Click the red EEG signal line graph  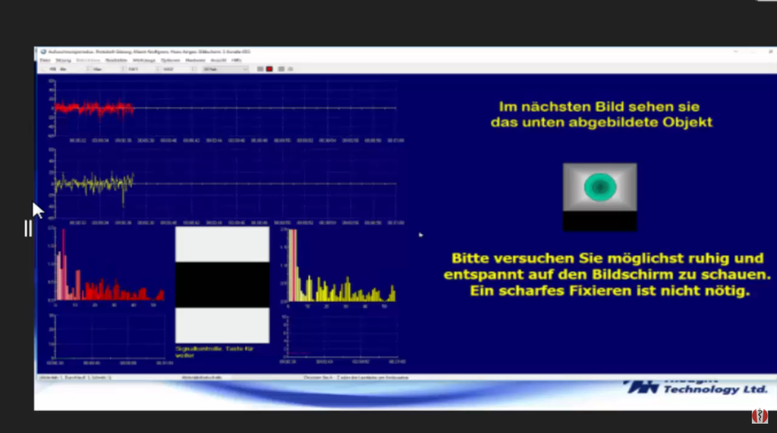click(x=225, y=109)
